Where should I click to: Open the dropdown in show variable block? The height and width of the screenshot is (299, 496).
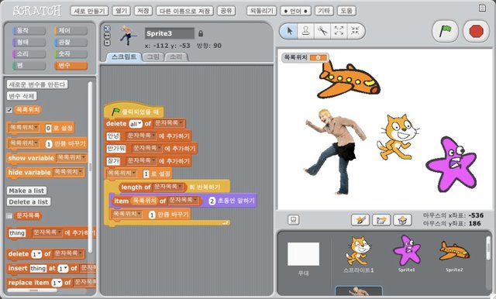[x=71, y=158]
